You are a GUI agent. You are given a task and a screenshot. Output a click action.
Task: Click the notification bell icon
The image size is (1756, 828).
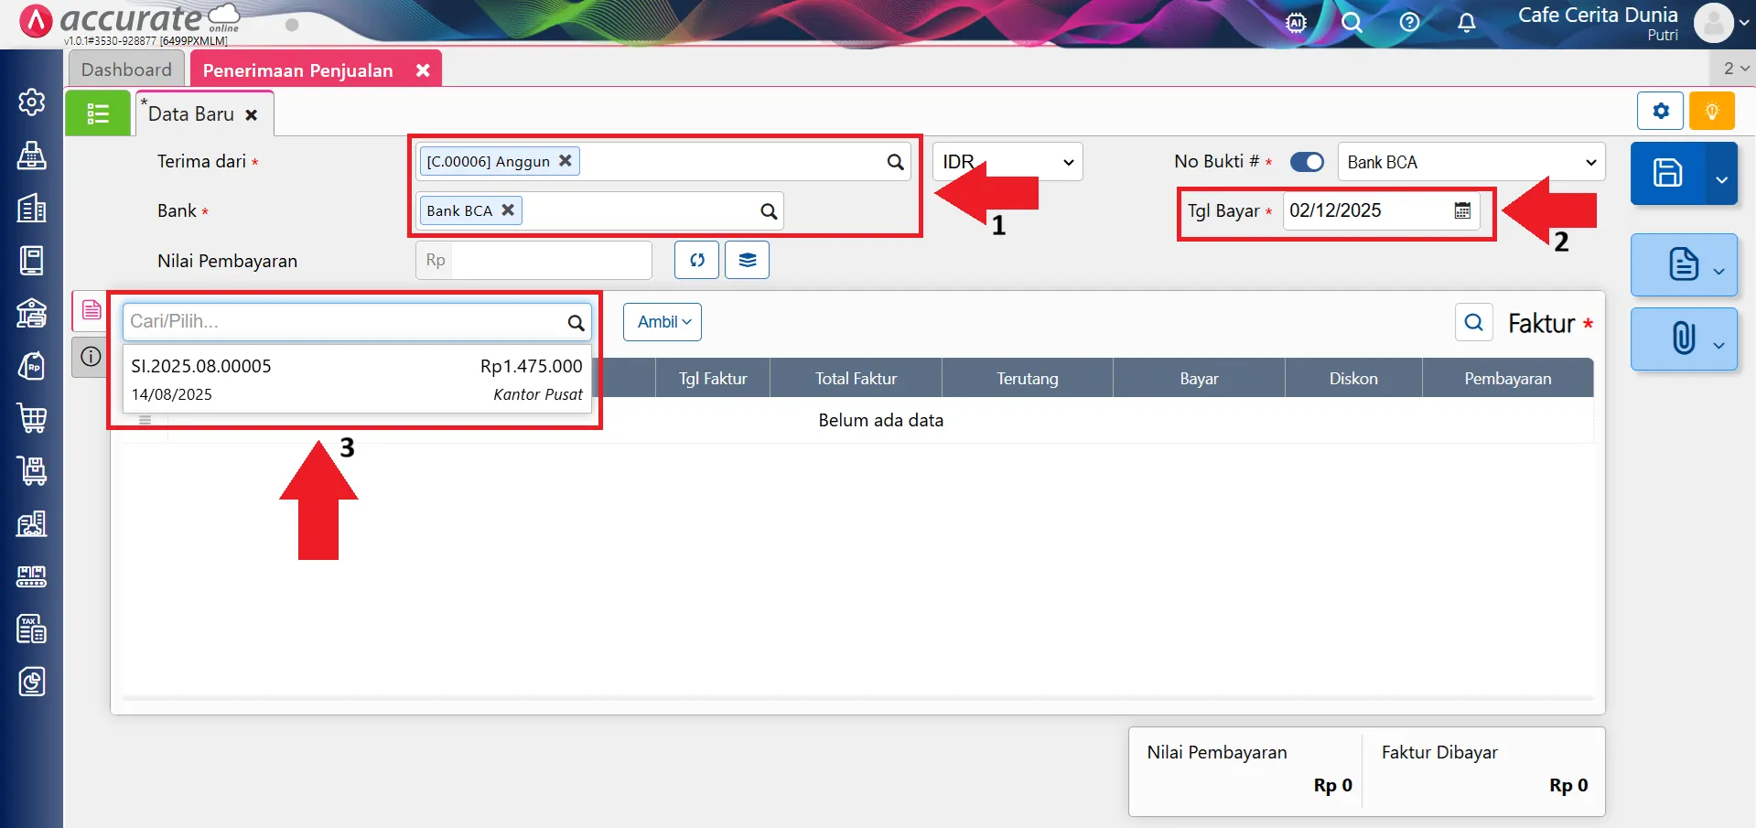[x=1466, y=22]
